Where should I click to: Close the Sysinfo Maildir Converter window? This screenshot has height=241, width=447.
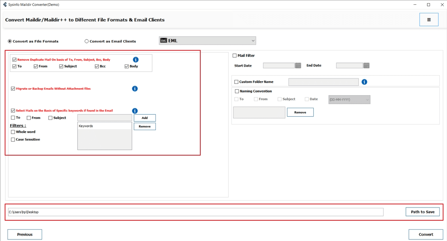click(x=442, y=5)
